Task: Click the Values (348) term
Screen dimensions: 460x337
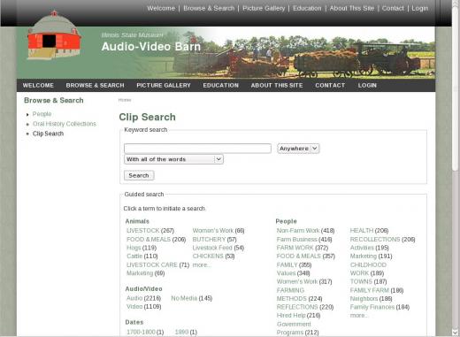Action: click(293, 273)
